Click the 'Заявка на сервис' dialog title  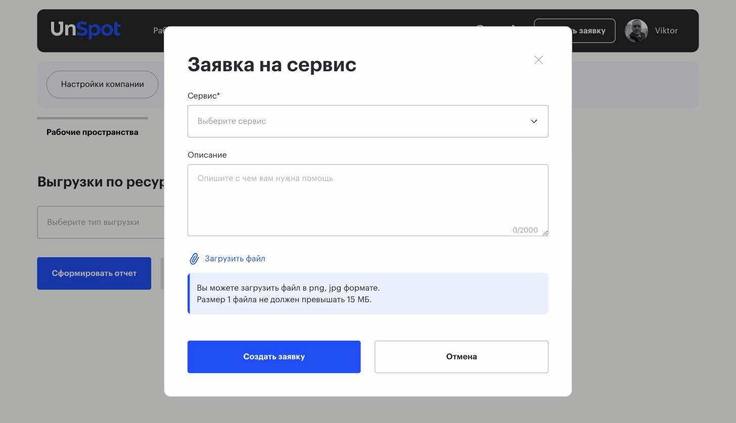272,65
